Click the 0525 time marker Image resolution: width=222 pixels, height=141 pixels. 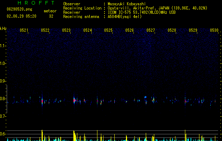coord(108,30)
